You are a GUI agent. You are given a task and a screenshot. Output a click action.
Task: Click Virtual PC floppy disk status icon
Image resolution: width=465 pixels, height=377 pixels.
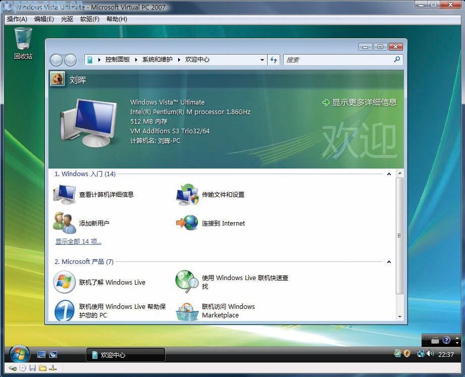[x=33, y=368]
